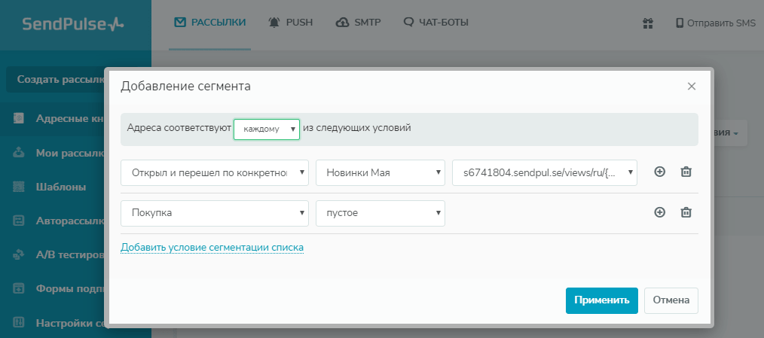Viewport: 764px width, 338px height.
Task: Click the SendPulse logo
Action: coord(73,24)
